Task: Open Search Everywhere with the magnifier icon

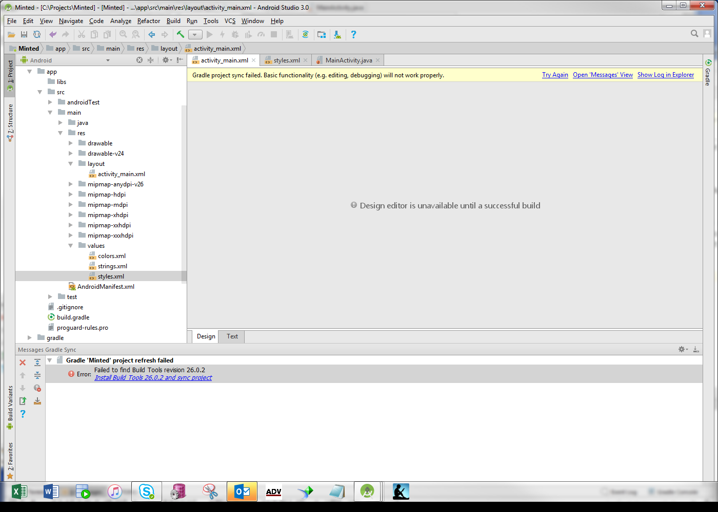Action: pyautogui.click(x=694, y=33)
